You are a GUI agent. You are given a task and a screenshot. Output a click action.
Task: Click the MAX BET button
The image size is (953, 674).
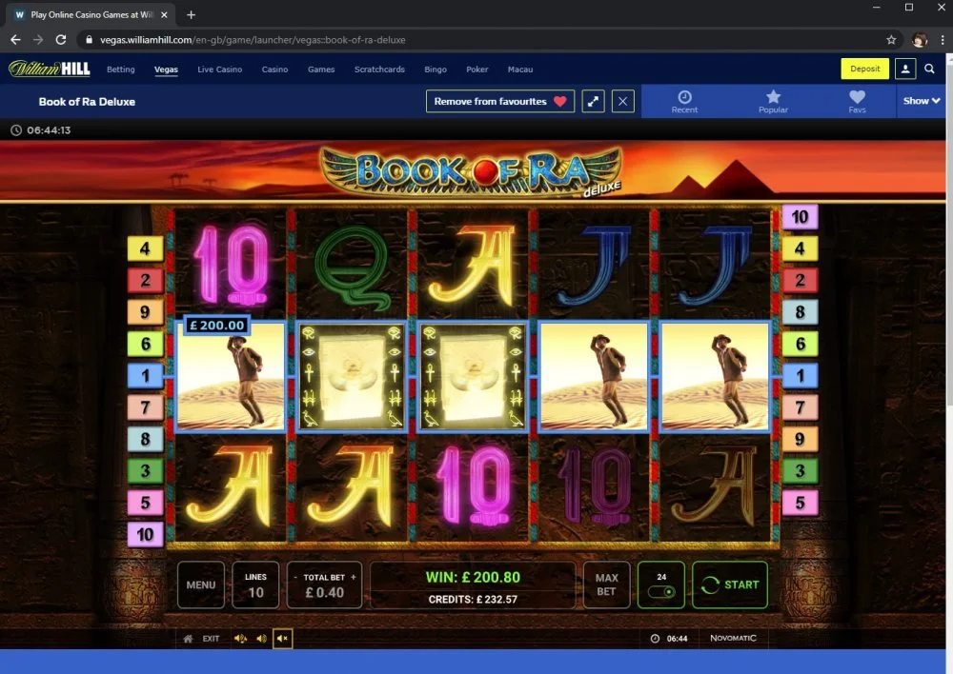pyautogui.click(x=606, y=585)
